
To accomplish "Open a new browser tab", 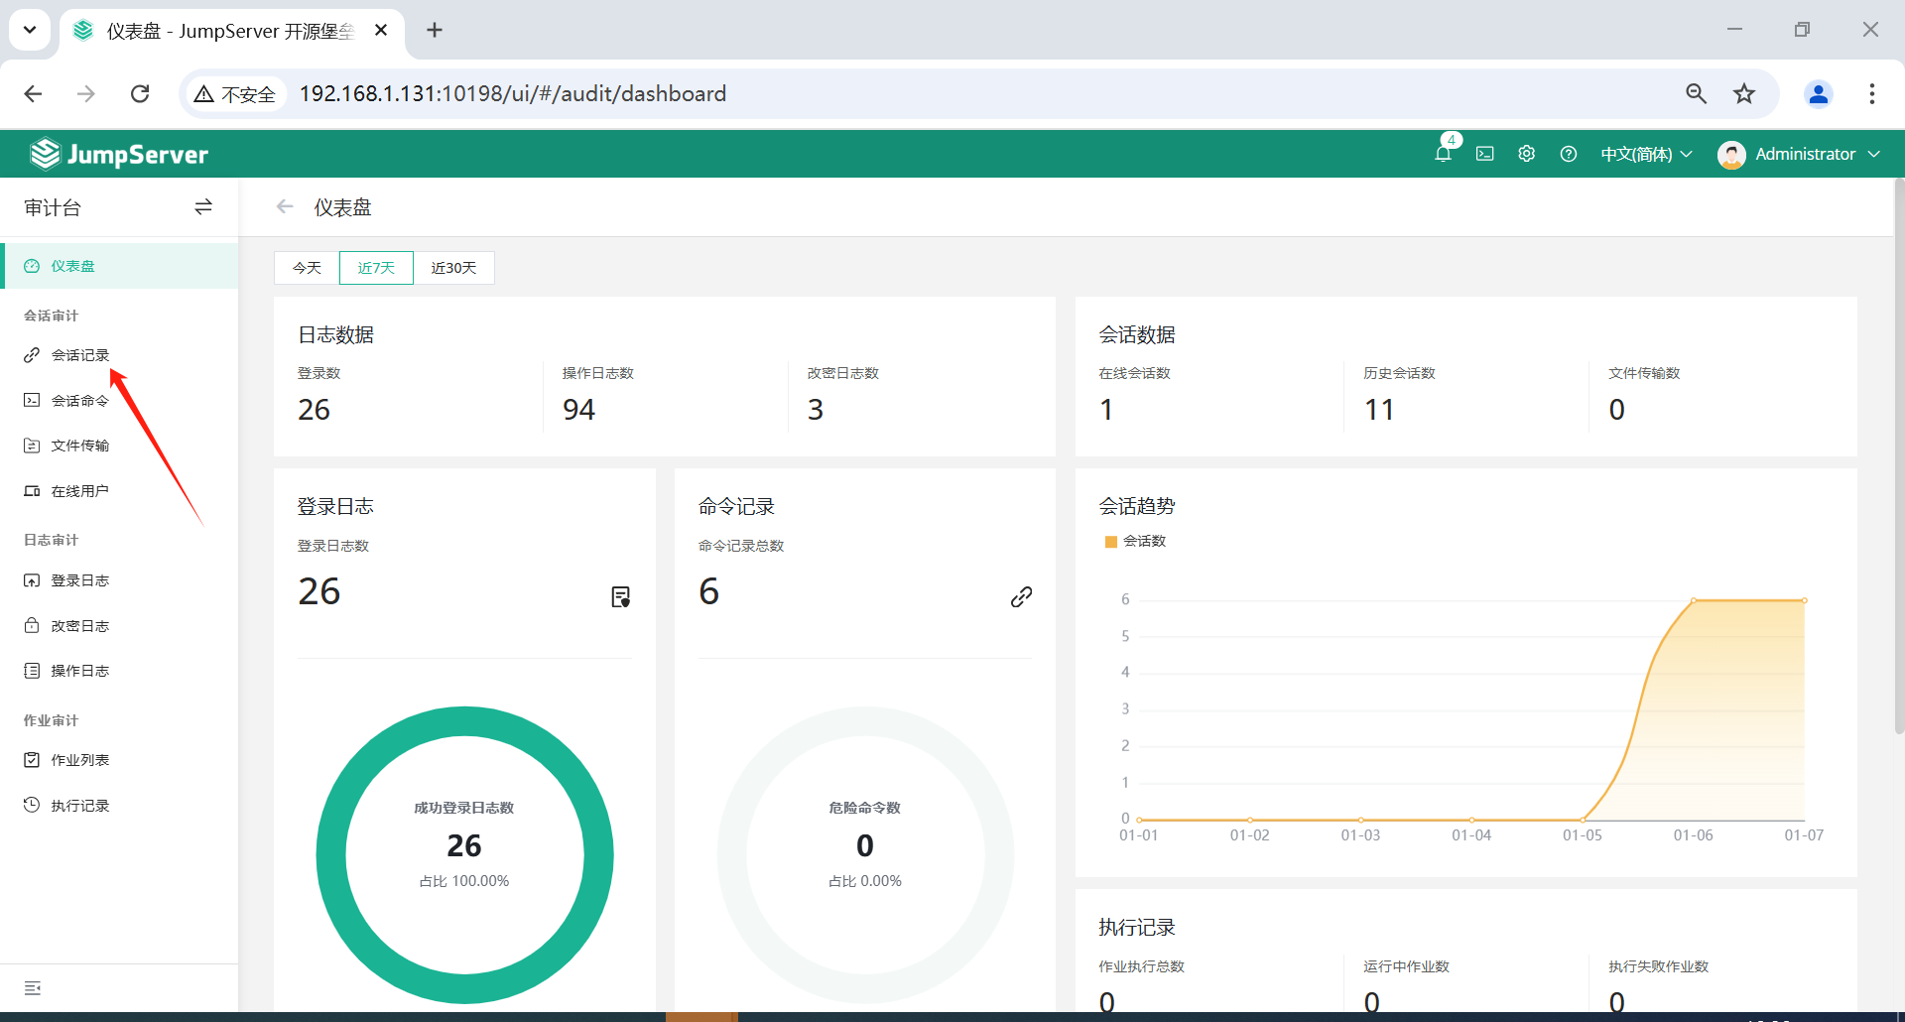I will [x=435, y=30].
